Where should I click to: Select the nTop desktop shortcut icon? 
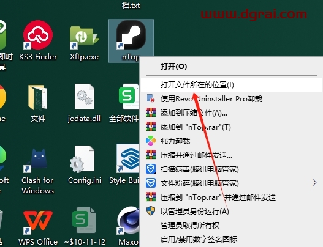[131, 34]
